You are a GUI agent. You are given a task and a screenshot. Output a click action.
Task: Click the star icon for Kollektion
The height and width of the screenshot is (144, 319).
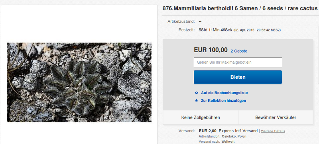coord(196,100)
